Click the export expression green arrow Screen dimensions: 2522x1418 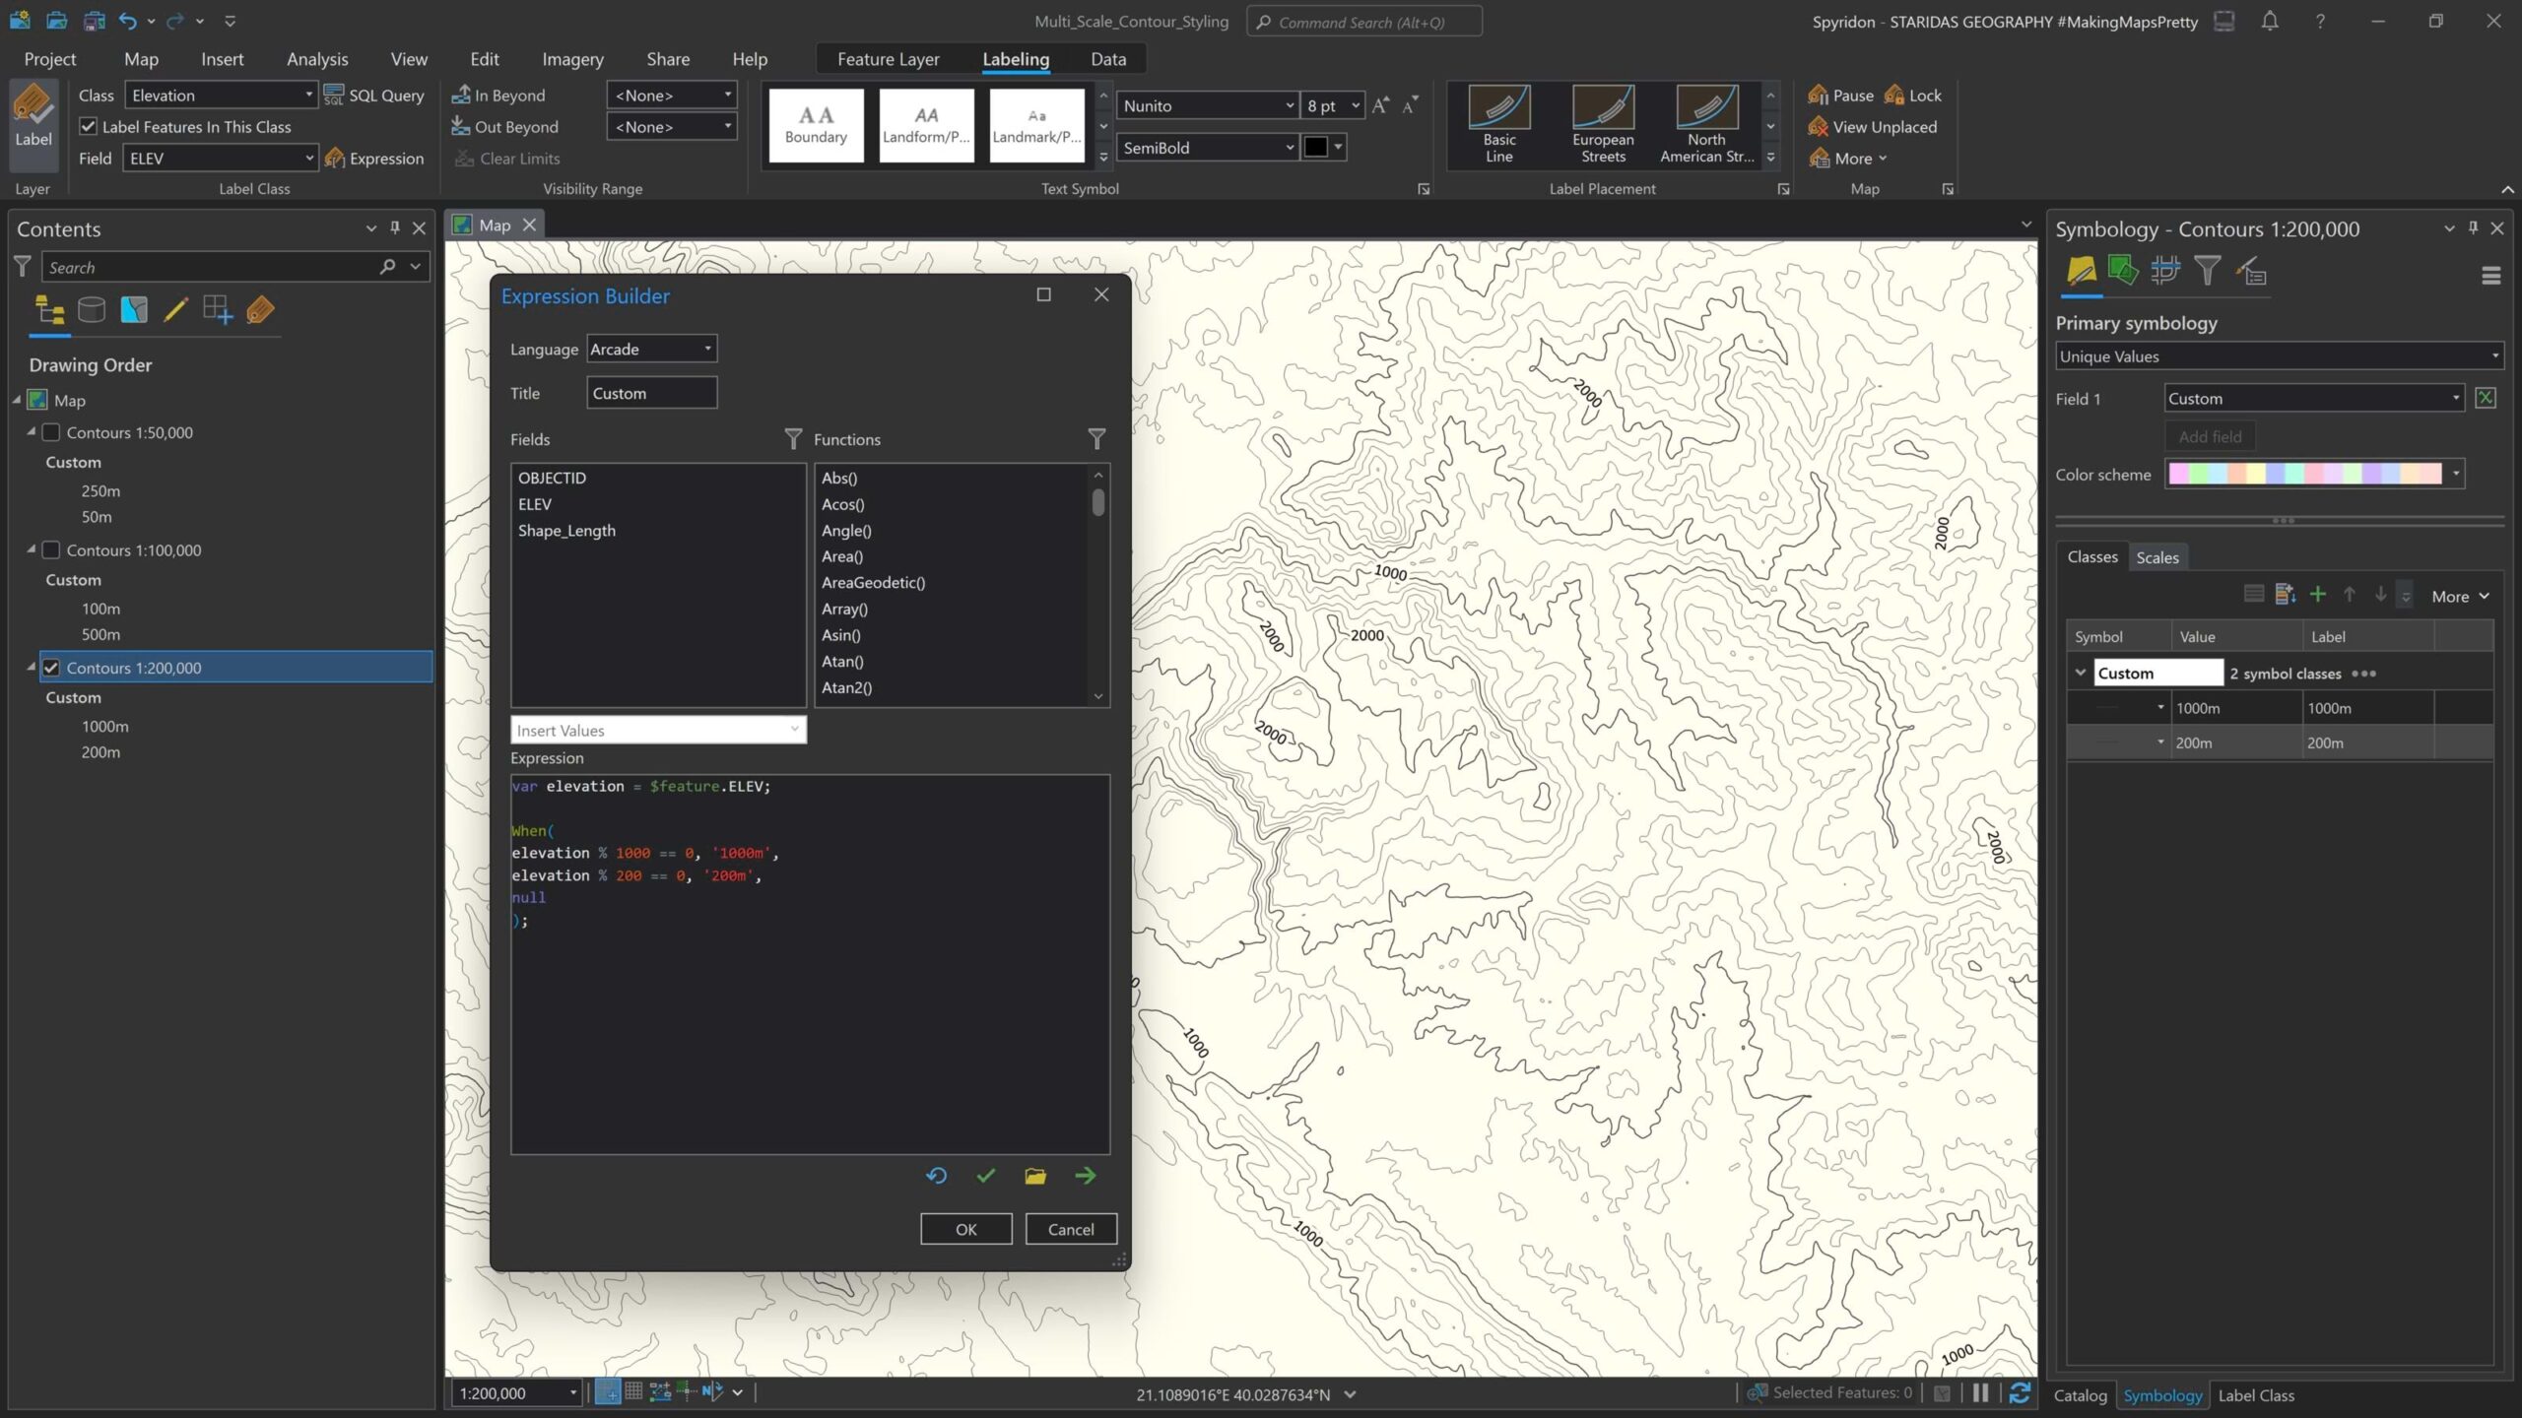(1085, 1176)
